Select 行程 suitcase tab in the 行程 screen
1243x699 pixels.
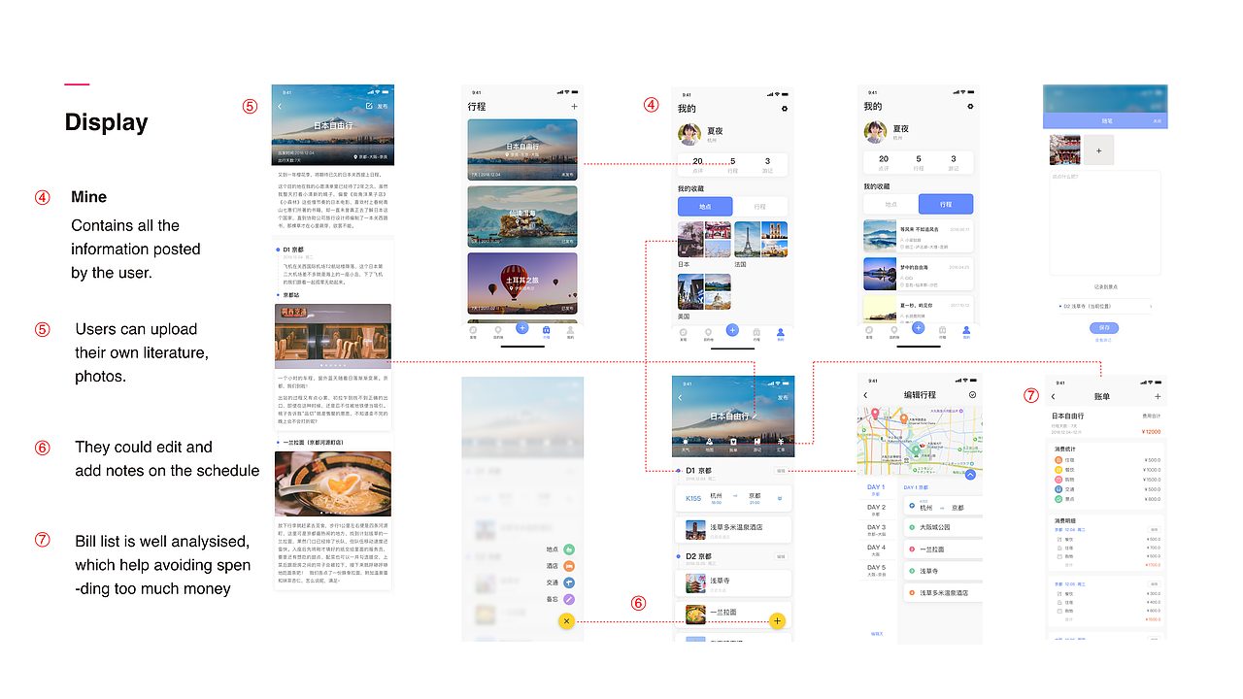pos(546,332)
